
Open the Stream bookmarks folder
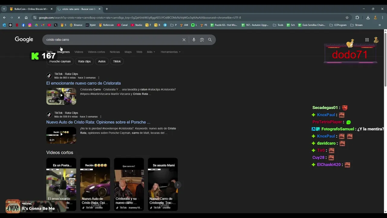(356, 25)
